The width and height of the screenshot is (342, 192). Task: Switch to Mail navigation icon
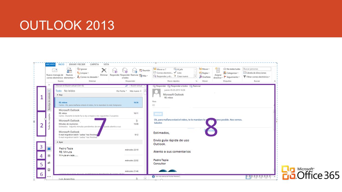pyautogui.click(x=49, y=149)
